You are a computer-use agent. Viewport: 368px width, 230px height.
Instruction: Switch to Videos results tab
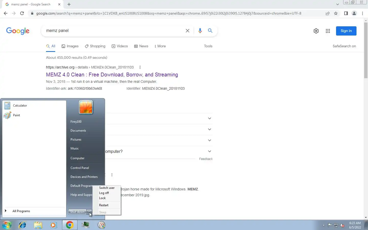[x=120, y=46]
